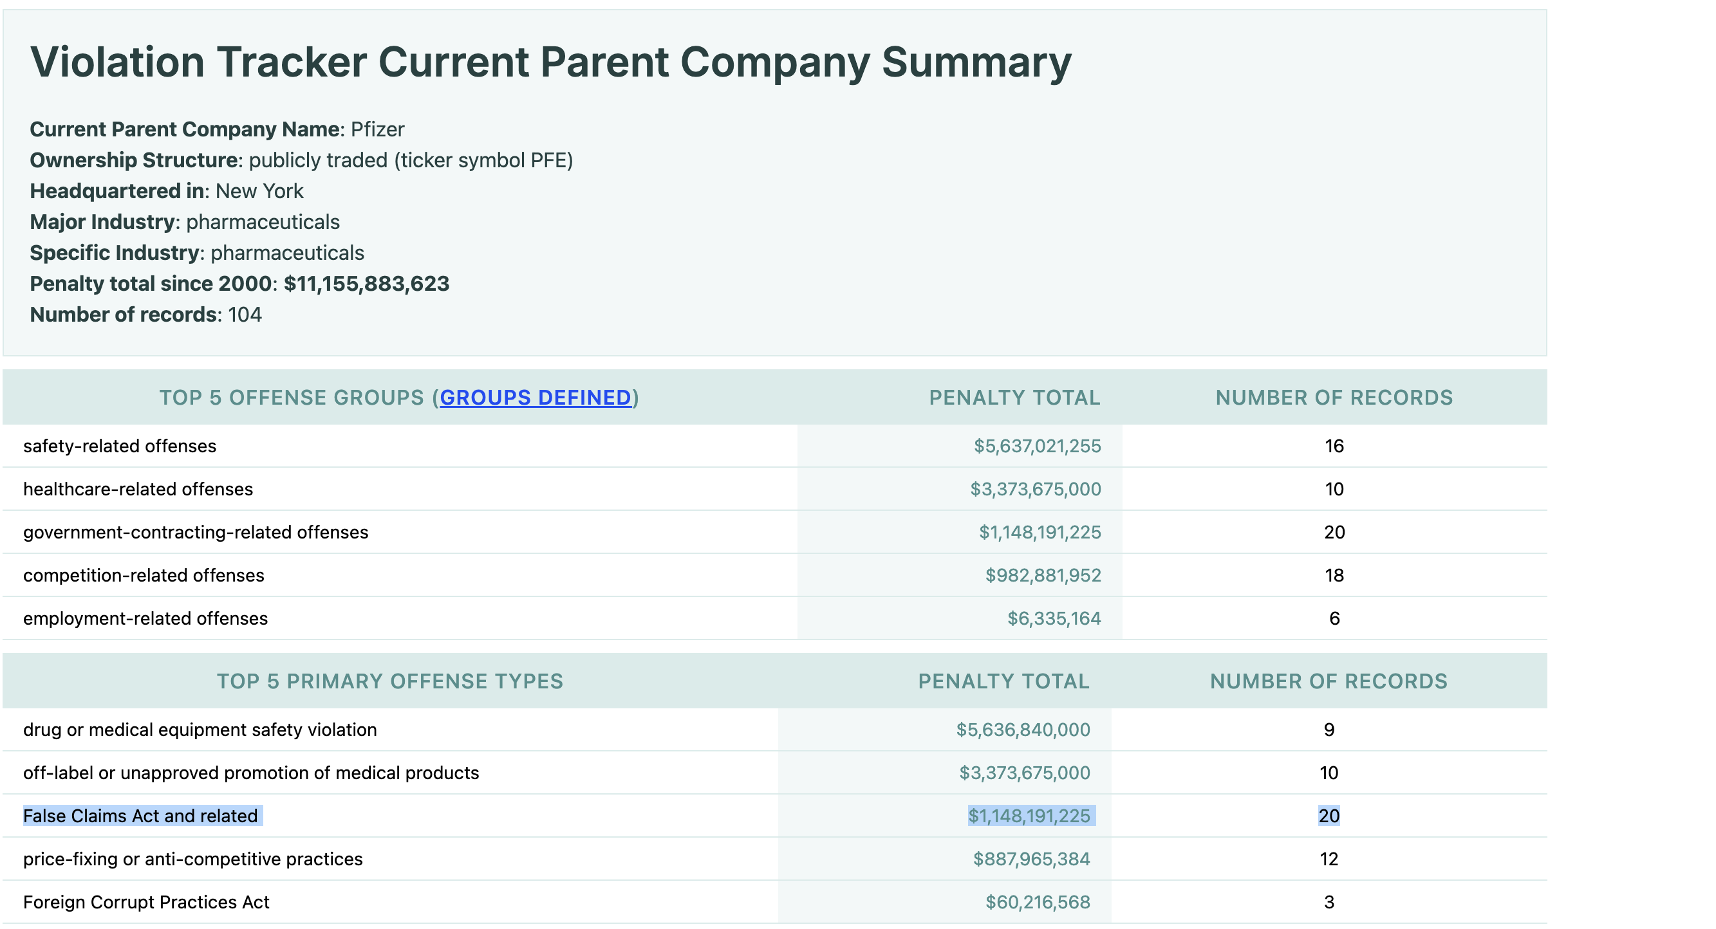Screen dimensions: 1716x929
Task: Click the record count for healthcare-related offenses
Action: coord(1334,490)
